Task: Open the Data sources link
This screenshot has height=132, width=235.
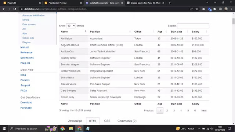Action: (29, 25)
